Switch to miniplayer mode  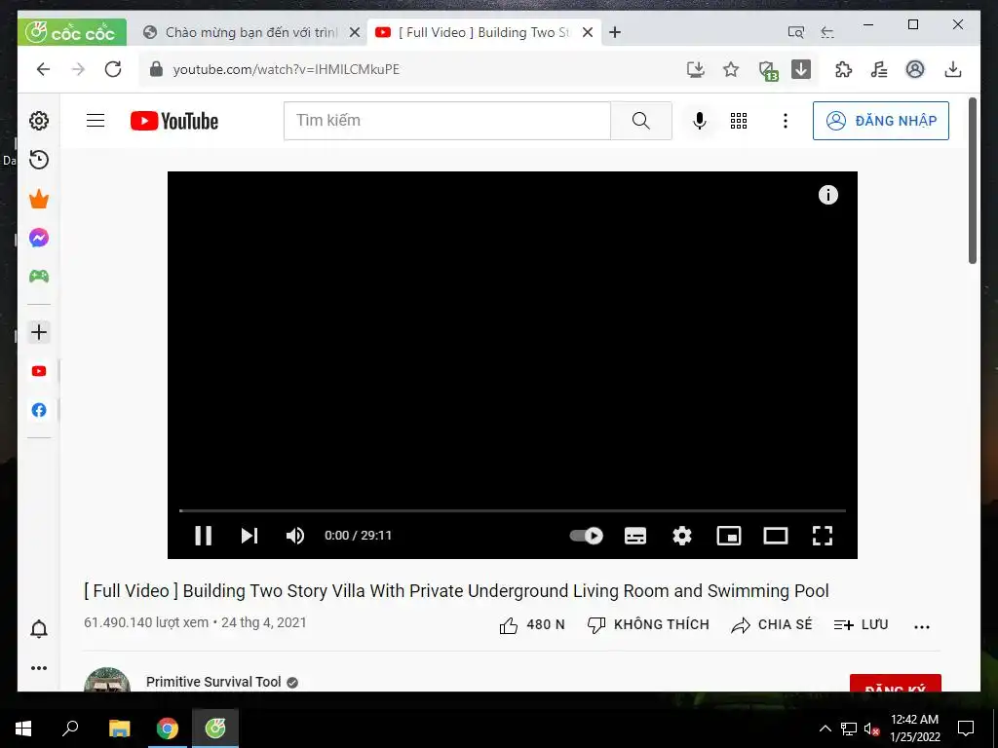(x=729, y=536)
